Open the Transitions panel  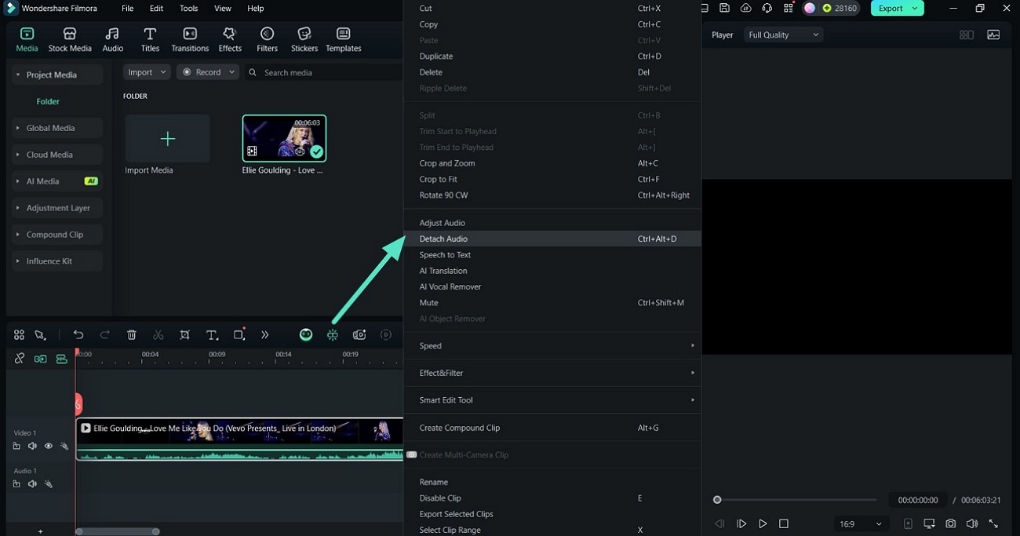(x=190, y=40)
